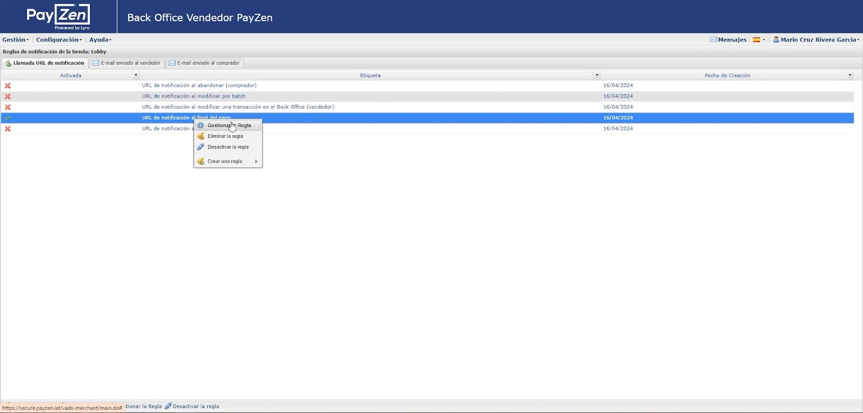Click the Mensajes envelope icon
Viewport: 863px width, 413px height.
(714, 40)
